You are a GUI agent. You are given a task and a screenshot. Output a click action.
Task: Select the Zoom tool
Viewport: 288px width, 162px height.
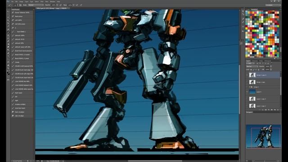tap(8, 68)
